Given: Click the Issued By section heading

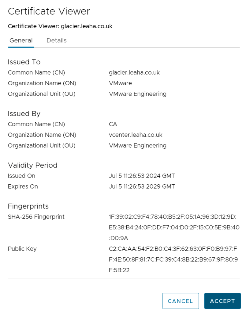Looking at the screenshot, I should [24, 113].
